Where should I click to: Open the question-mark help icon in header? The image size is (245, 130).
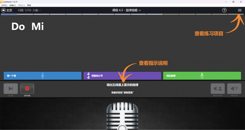pyautogui.click(x=224, y=10)
